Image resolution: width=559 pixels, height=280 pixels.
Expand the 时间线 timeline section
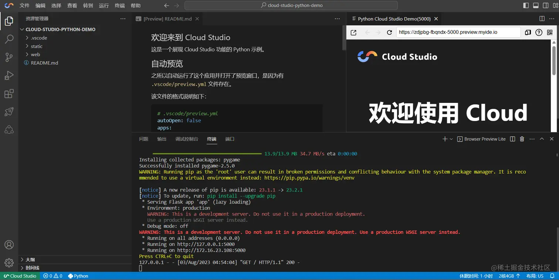[75, 268]
